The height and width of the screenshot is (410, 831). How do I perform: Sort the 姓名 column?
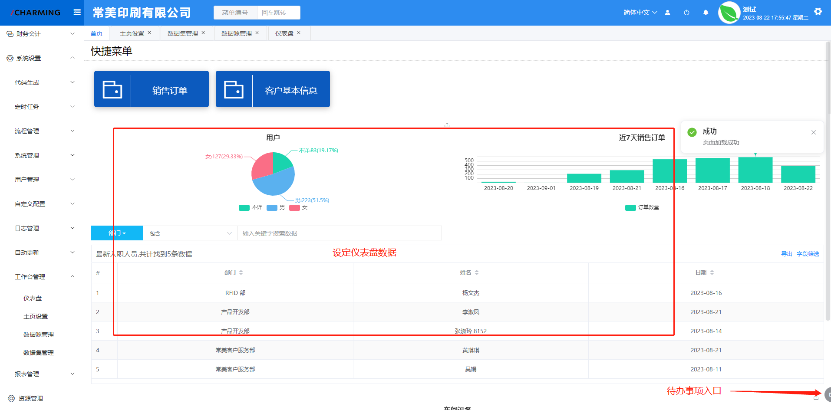point(477,272)
